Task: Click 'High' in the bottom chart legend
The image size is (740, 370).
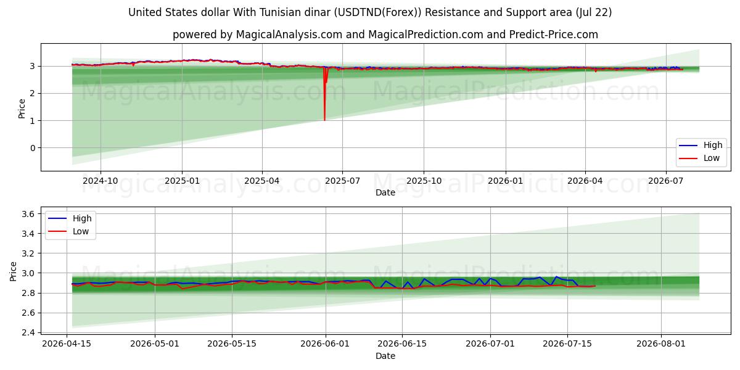Action: pos(81,218)
